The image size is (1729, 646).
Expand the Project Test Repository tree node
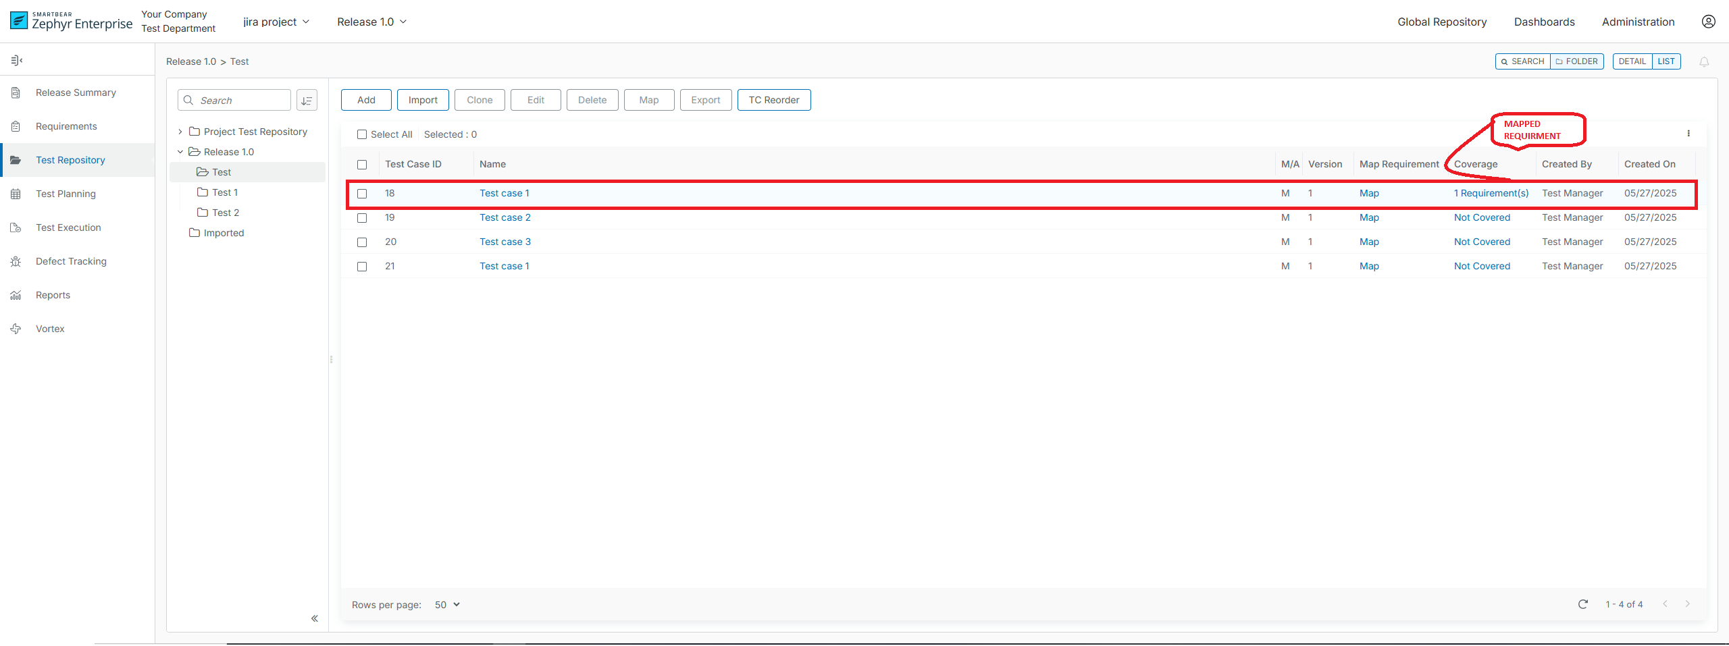180,131
